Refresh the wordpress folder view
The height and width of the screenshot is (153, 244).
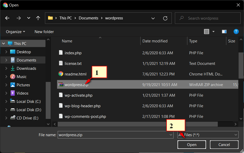(x=165, y=18)
